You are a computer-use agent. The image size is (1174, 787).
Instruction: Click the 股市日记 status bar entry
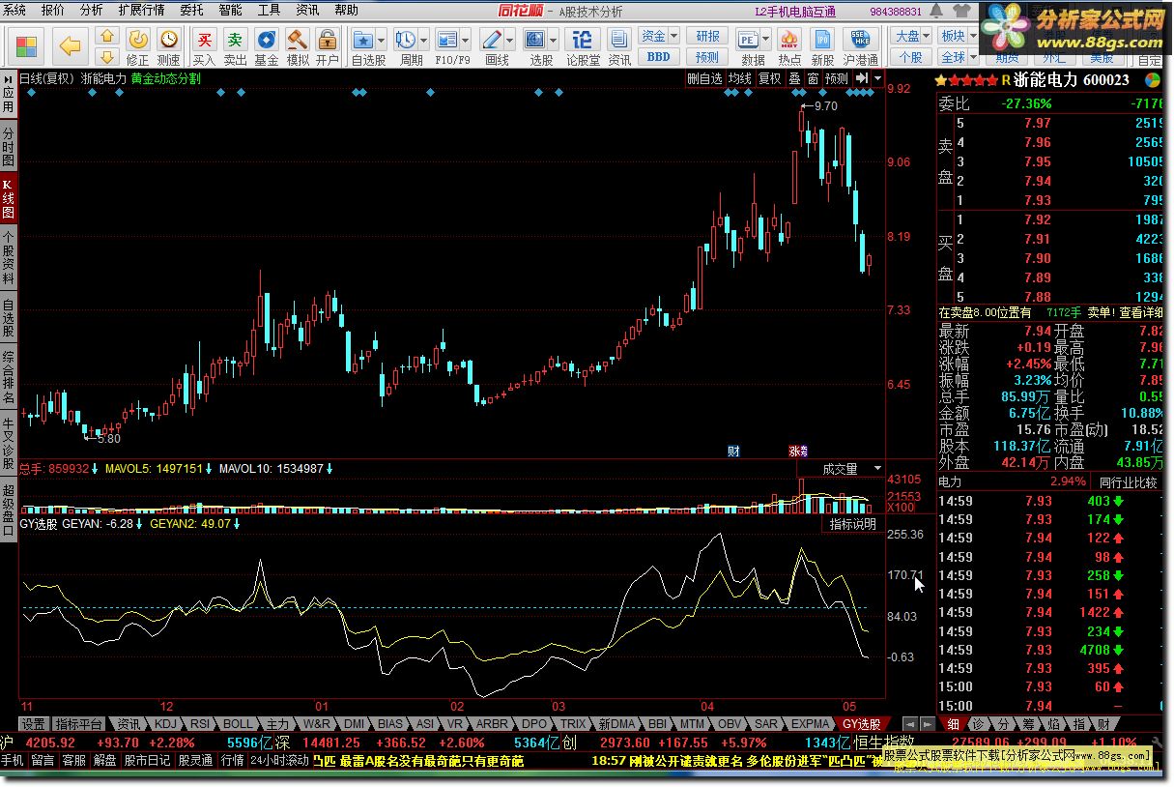pos(148,761)
